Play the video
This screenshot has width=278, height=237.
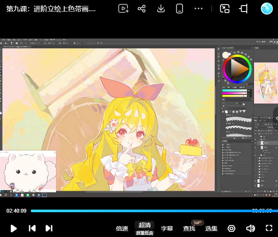point(14,228)
